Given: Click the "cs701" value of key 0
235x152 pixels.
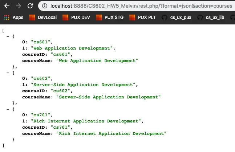Looking at the screenshot, I should (40, 115).
